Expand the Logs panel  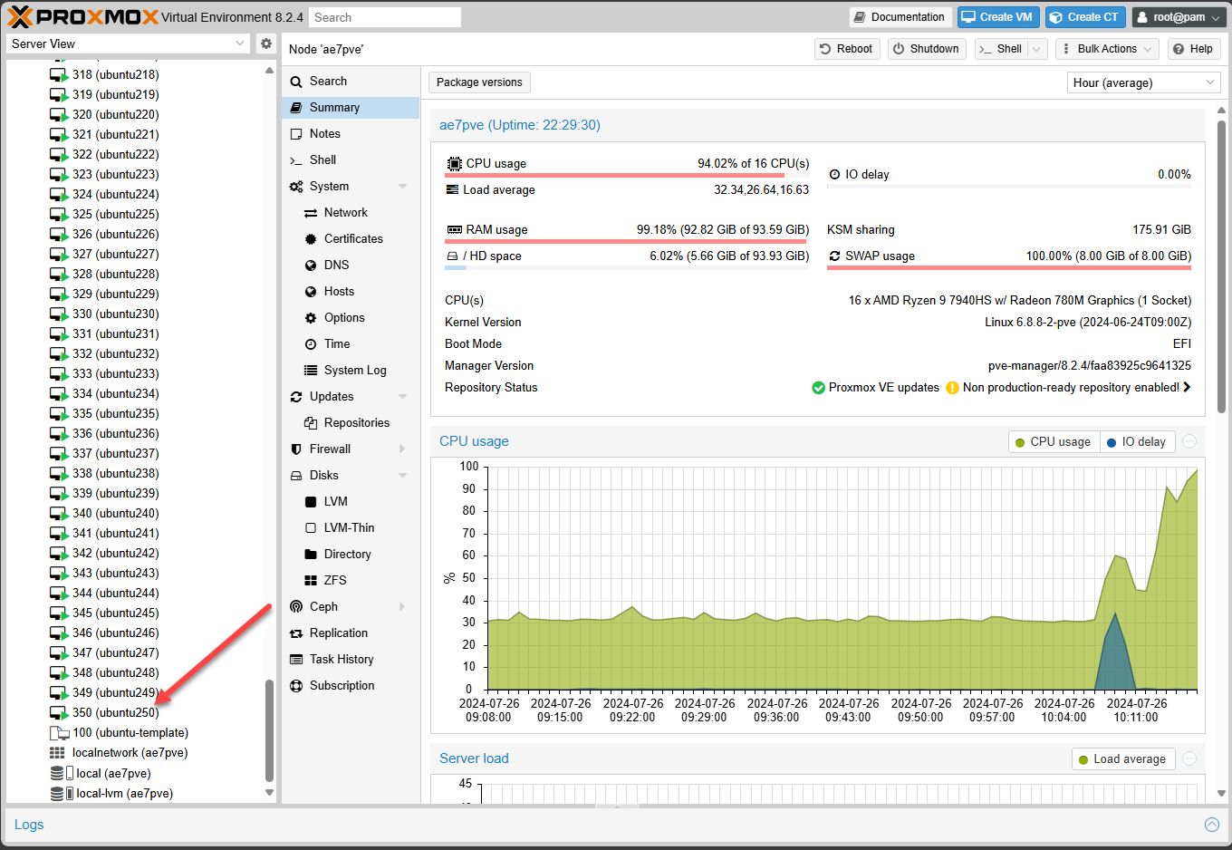click(x=1211, y=825)
